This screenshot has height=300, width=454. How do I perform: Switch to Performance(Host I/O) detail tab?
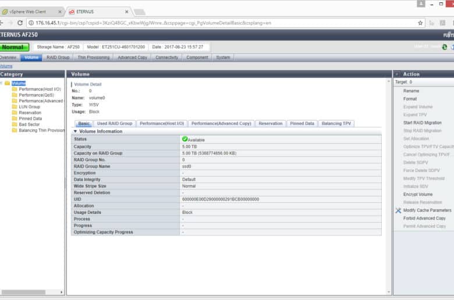click(x=162, y=123)
